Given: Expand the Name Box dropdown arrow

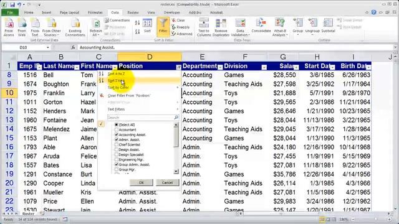Looking at the screenshot, I should point(47,47).
